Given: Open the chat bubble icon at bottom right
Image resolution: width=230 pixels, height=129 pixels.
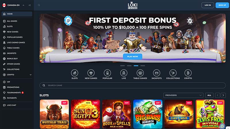Looking at the screenshot, I should pyautogui.click(x=223, y=126).
